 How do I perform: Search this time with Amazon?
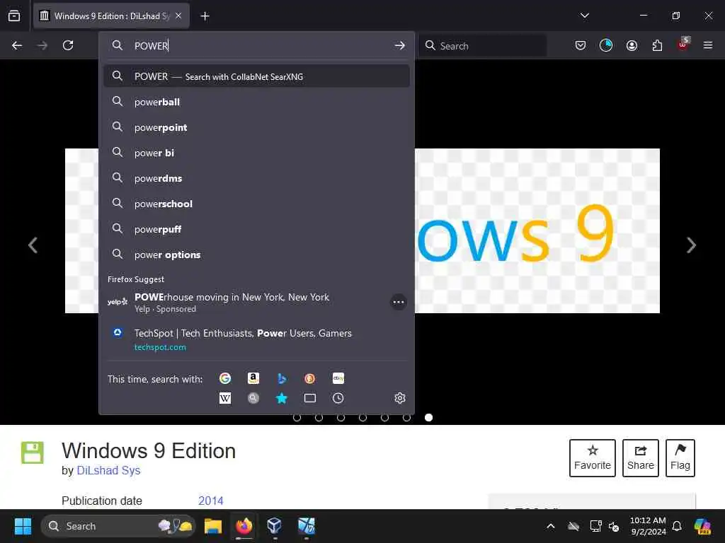253,378
